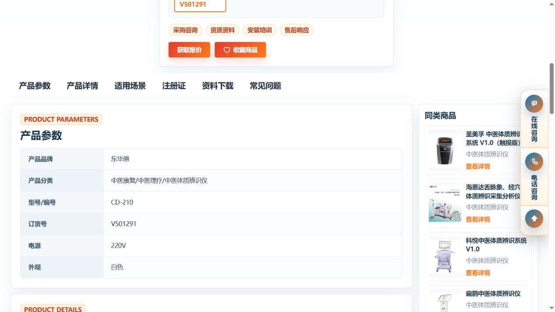The image size is (555, 312).
Task: Click the heart icon on 收藏商品
Action: pyautogui.click(x=227, y=50)
